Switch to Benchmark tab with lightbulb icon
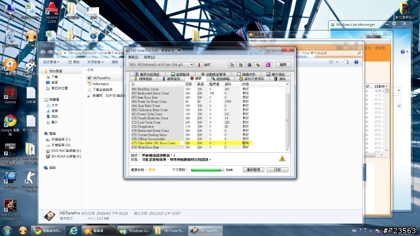Viewport: 420px width, 236px height. [x=143, y=79]
